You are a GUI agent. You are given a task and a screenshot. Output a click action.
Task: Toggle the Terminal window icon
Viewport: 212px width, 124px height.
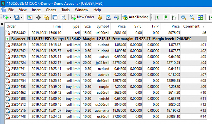(x=55, y=17)
